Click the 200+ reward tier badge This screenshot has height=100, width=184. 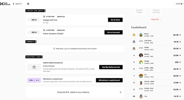(x=34, y=80)
